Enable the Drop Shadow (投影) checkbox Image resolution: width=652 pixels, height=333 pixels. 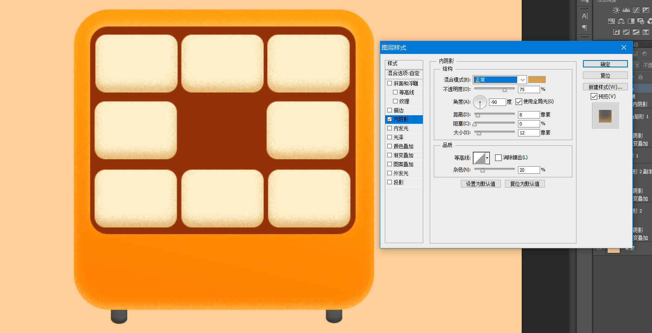390,182
